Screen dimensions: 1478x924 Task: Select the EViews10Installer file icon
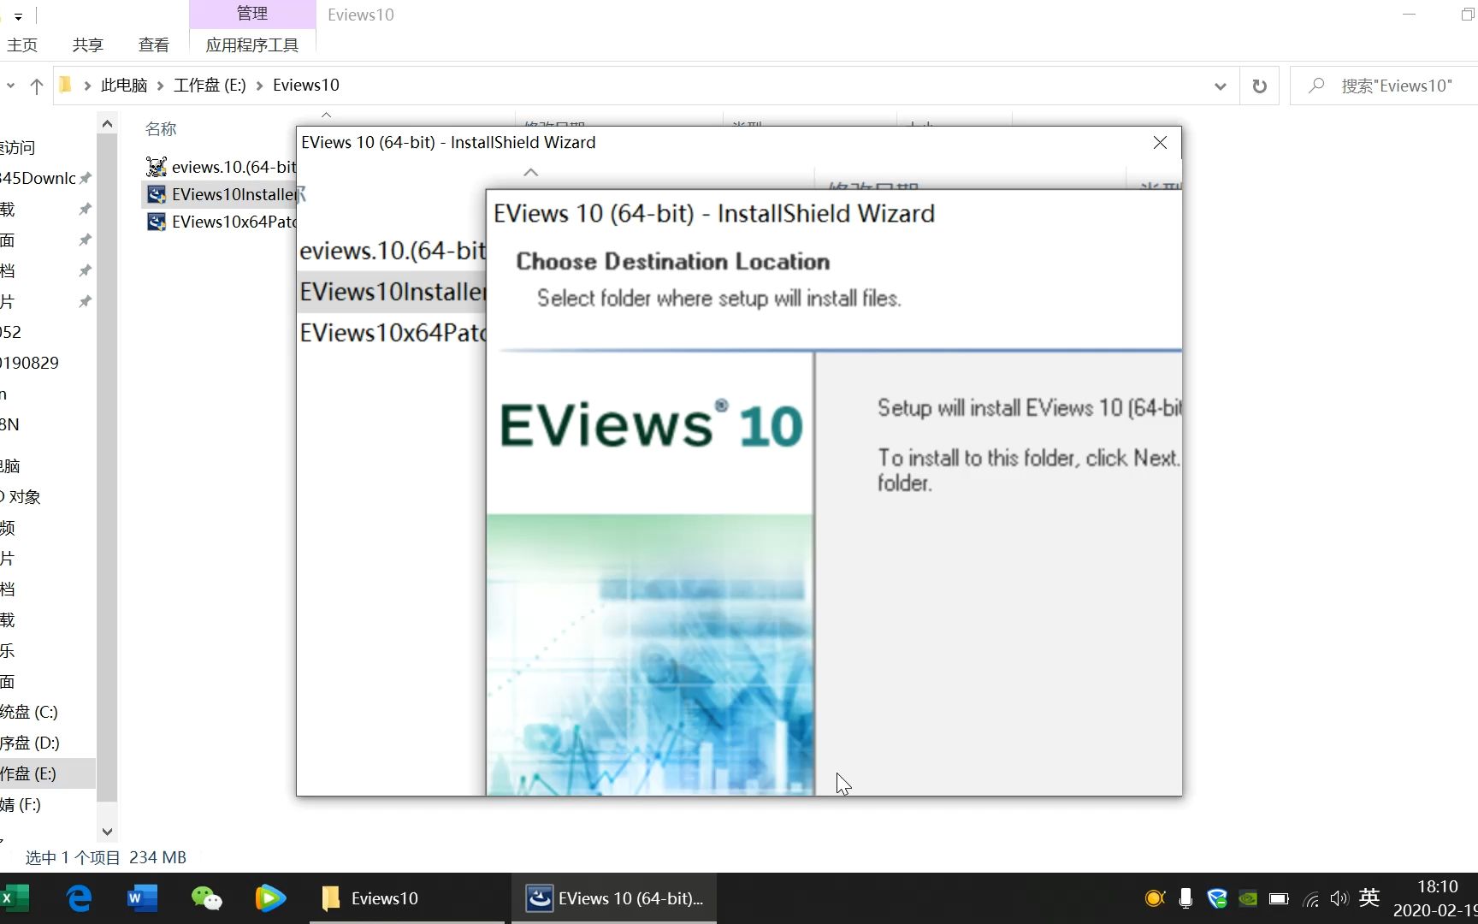point(156,194)
